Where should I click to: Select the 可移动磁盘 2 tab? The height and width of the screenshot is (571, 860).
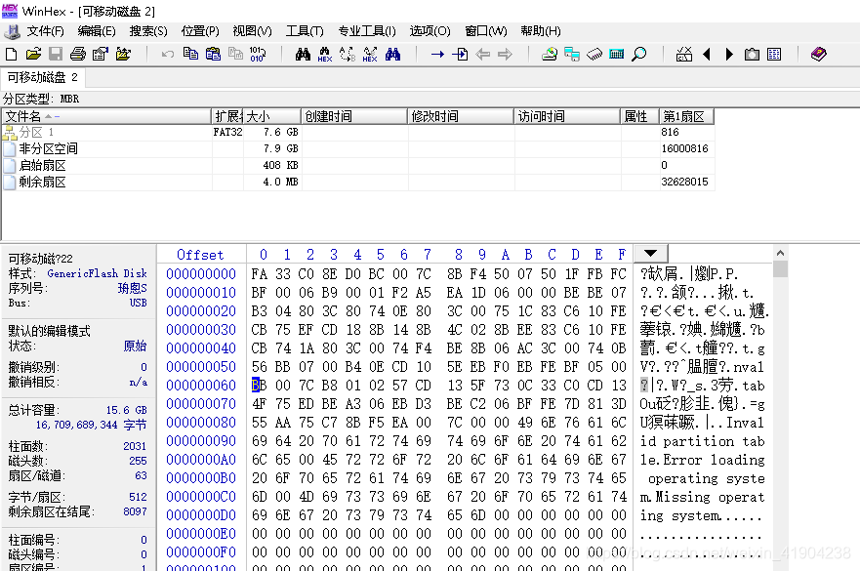[42, 77]
